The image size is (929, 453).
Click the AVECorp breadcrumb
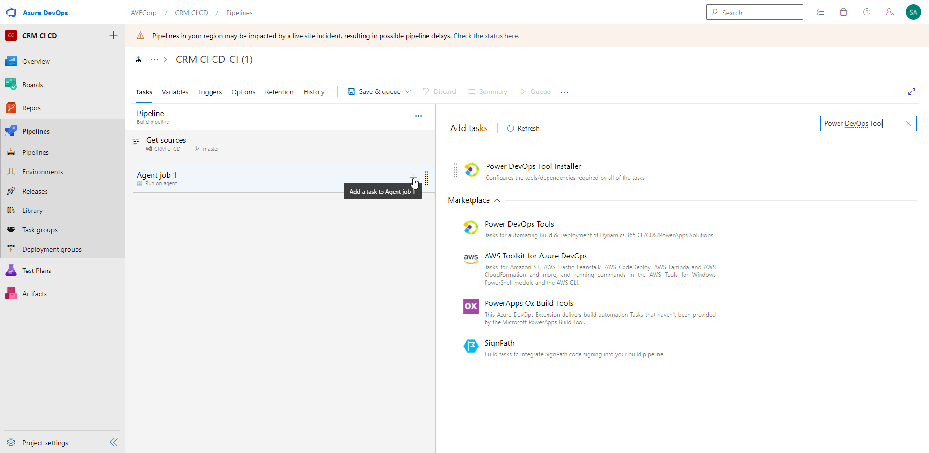[144, 13]
